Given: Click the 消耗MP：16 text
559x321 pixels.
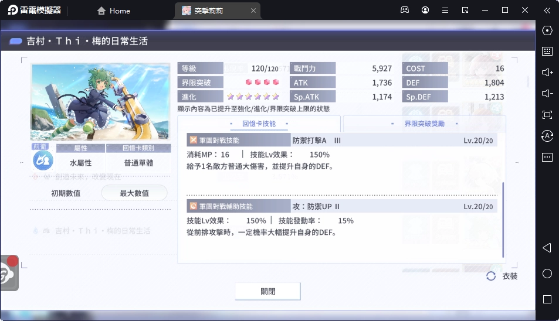Looking at the screenshot, I should point(208,155).
